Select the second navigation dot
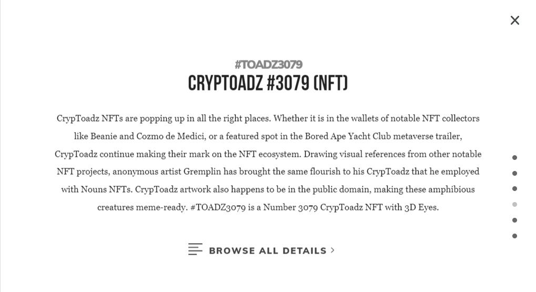 coord(514,173)
